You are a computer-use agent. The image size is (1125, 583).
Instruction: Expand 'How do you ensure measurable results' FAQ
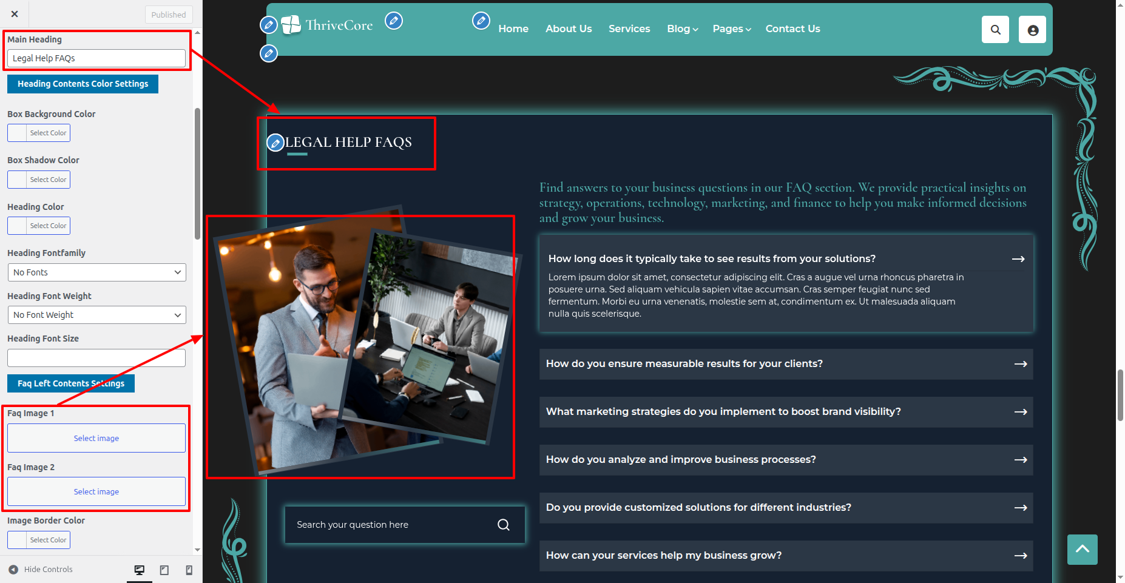[786, 364]
